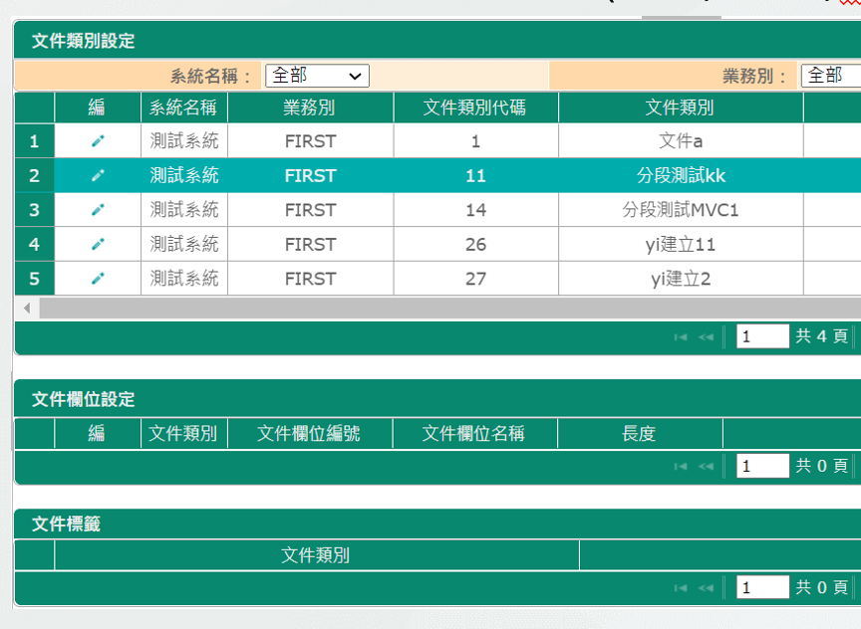
Task: Open edit pencil for yi建立11 row
Action: click(98, 244)
